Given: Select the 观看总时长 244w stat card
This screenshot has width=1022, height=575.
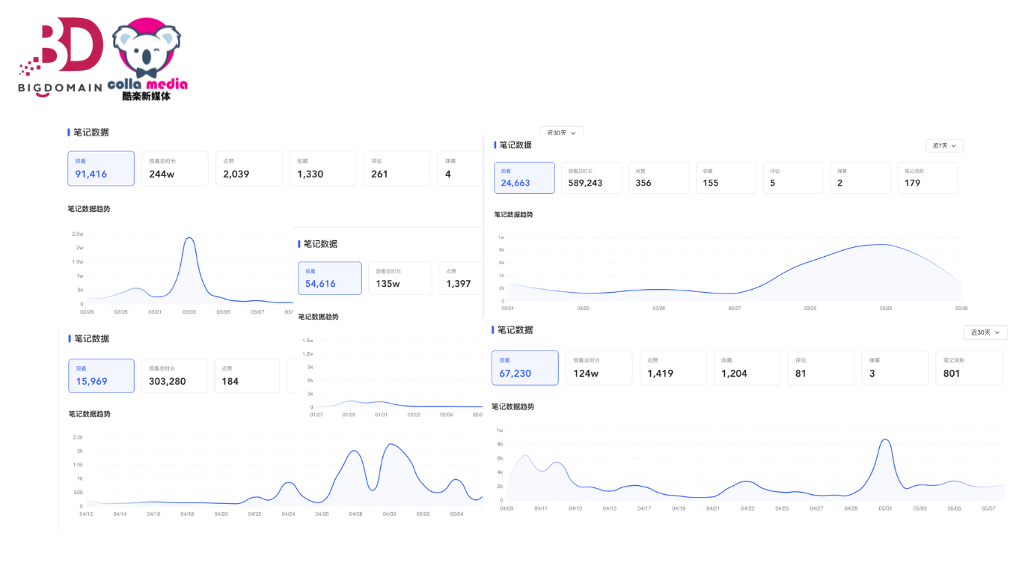Looking at the screenshot, I should coord(174,168).
